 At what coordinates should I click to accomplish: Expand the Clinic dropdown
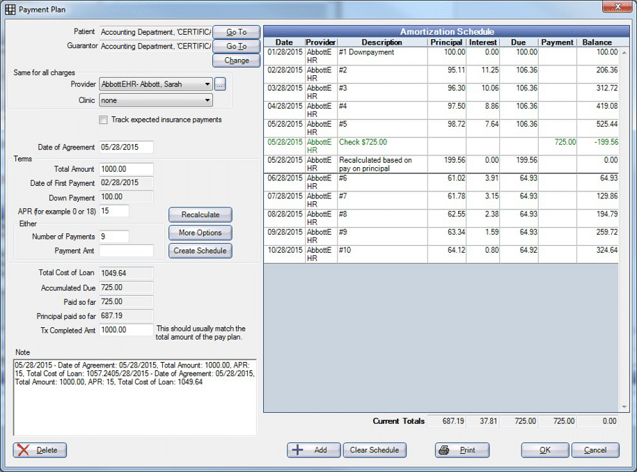click(207, 100)
